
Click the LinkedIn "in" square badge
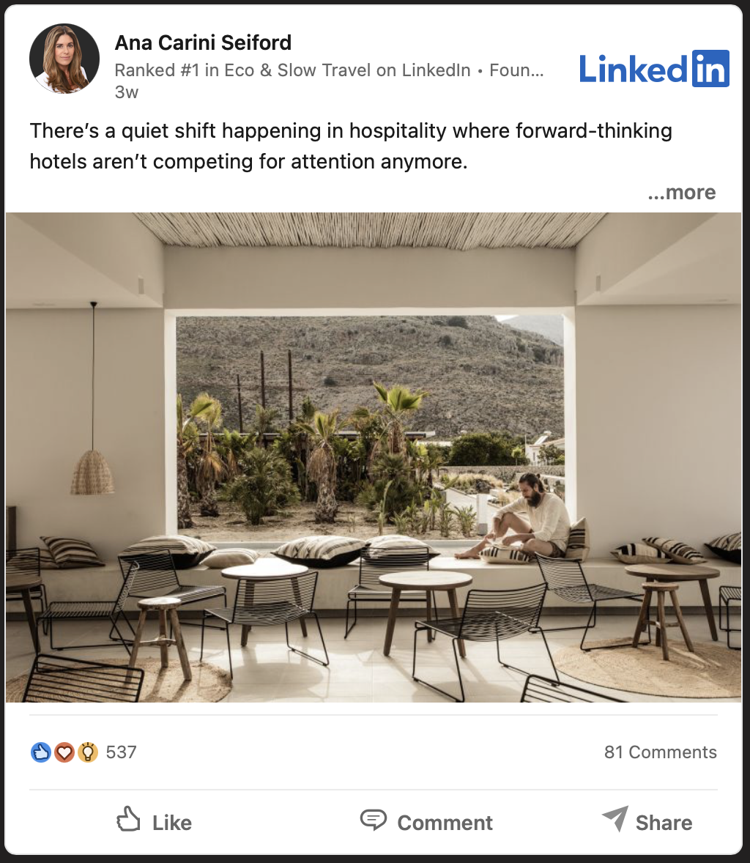click(710, 69)
